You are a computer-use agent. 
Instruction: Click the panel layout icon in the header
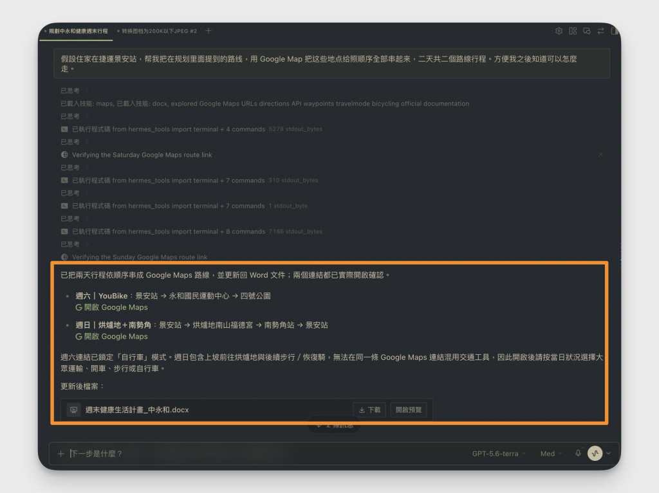point(573,31)
